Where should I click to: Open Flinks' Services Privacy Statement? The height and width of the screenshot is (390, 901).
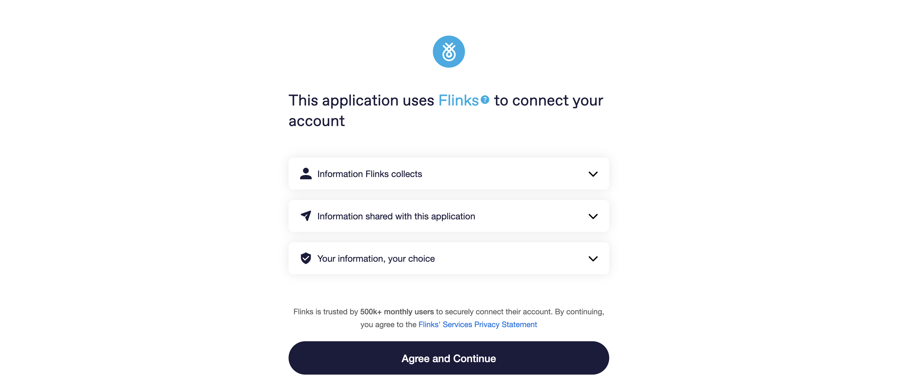pos(478,325)
